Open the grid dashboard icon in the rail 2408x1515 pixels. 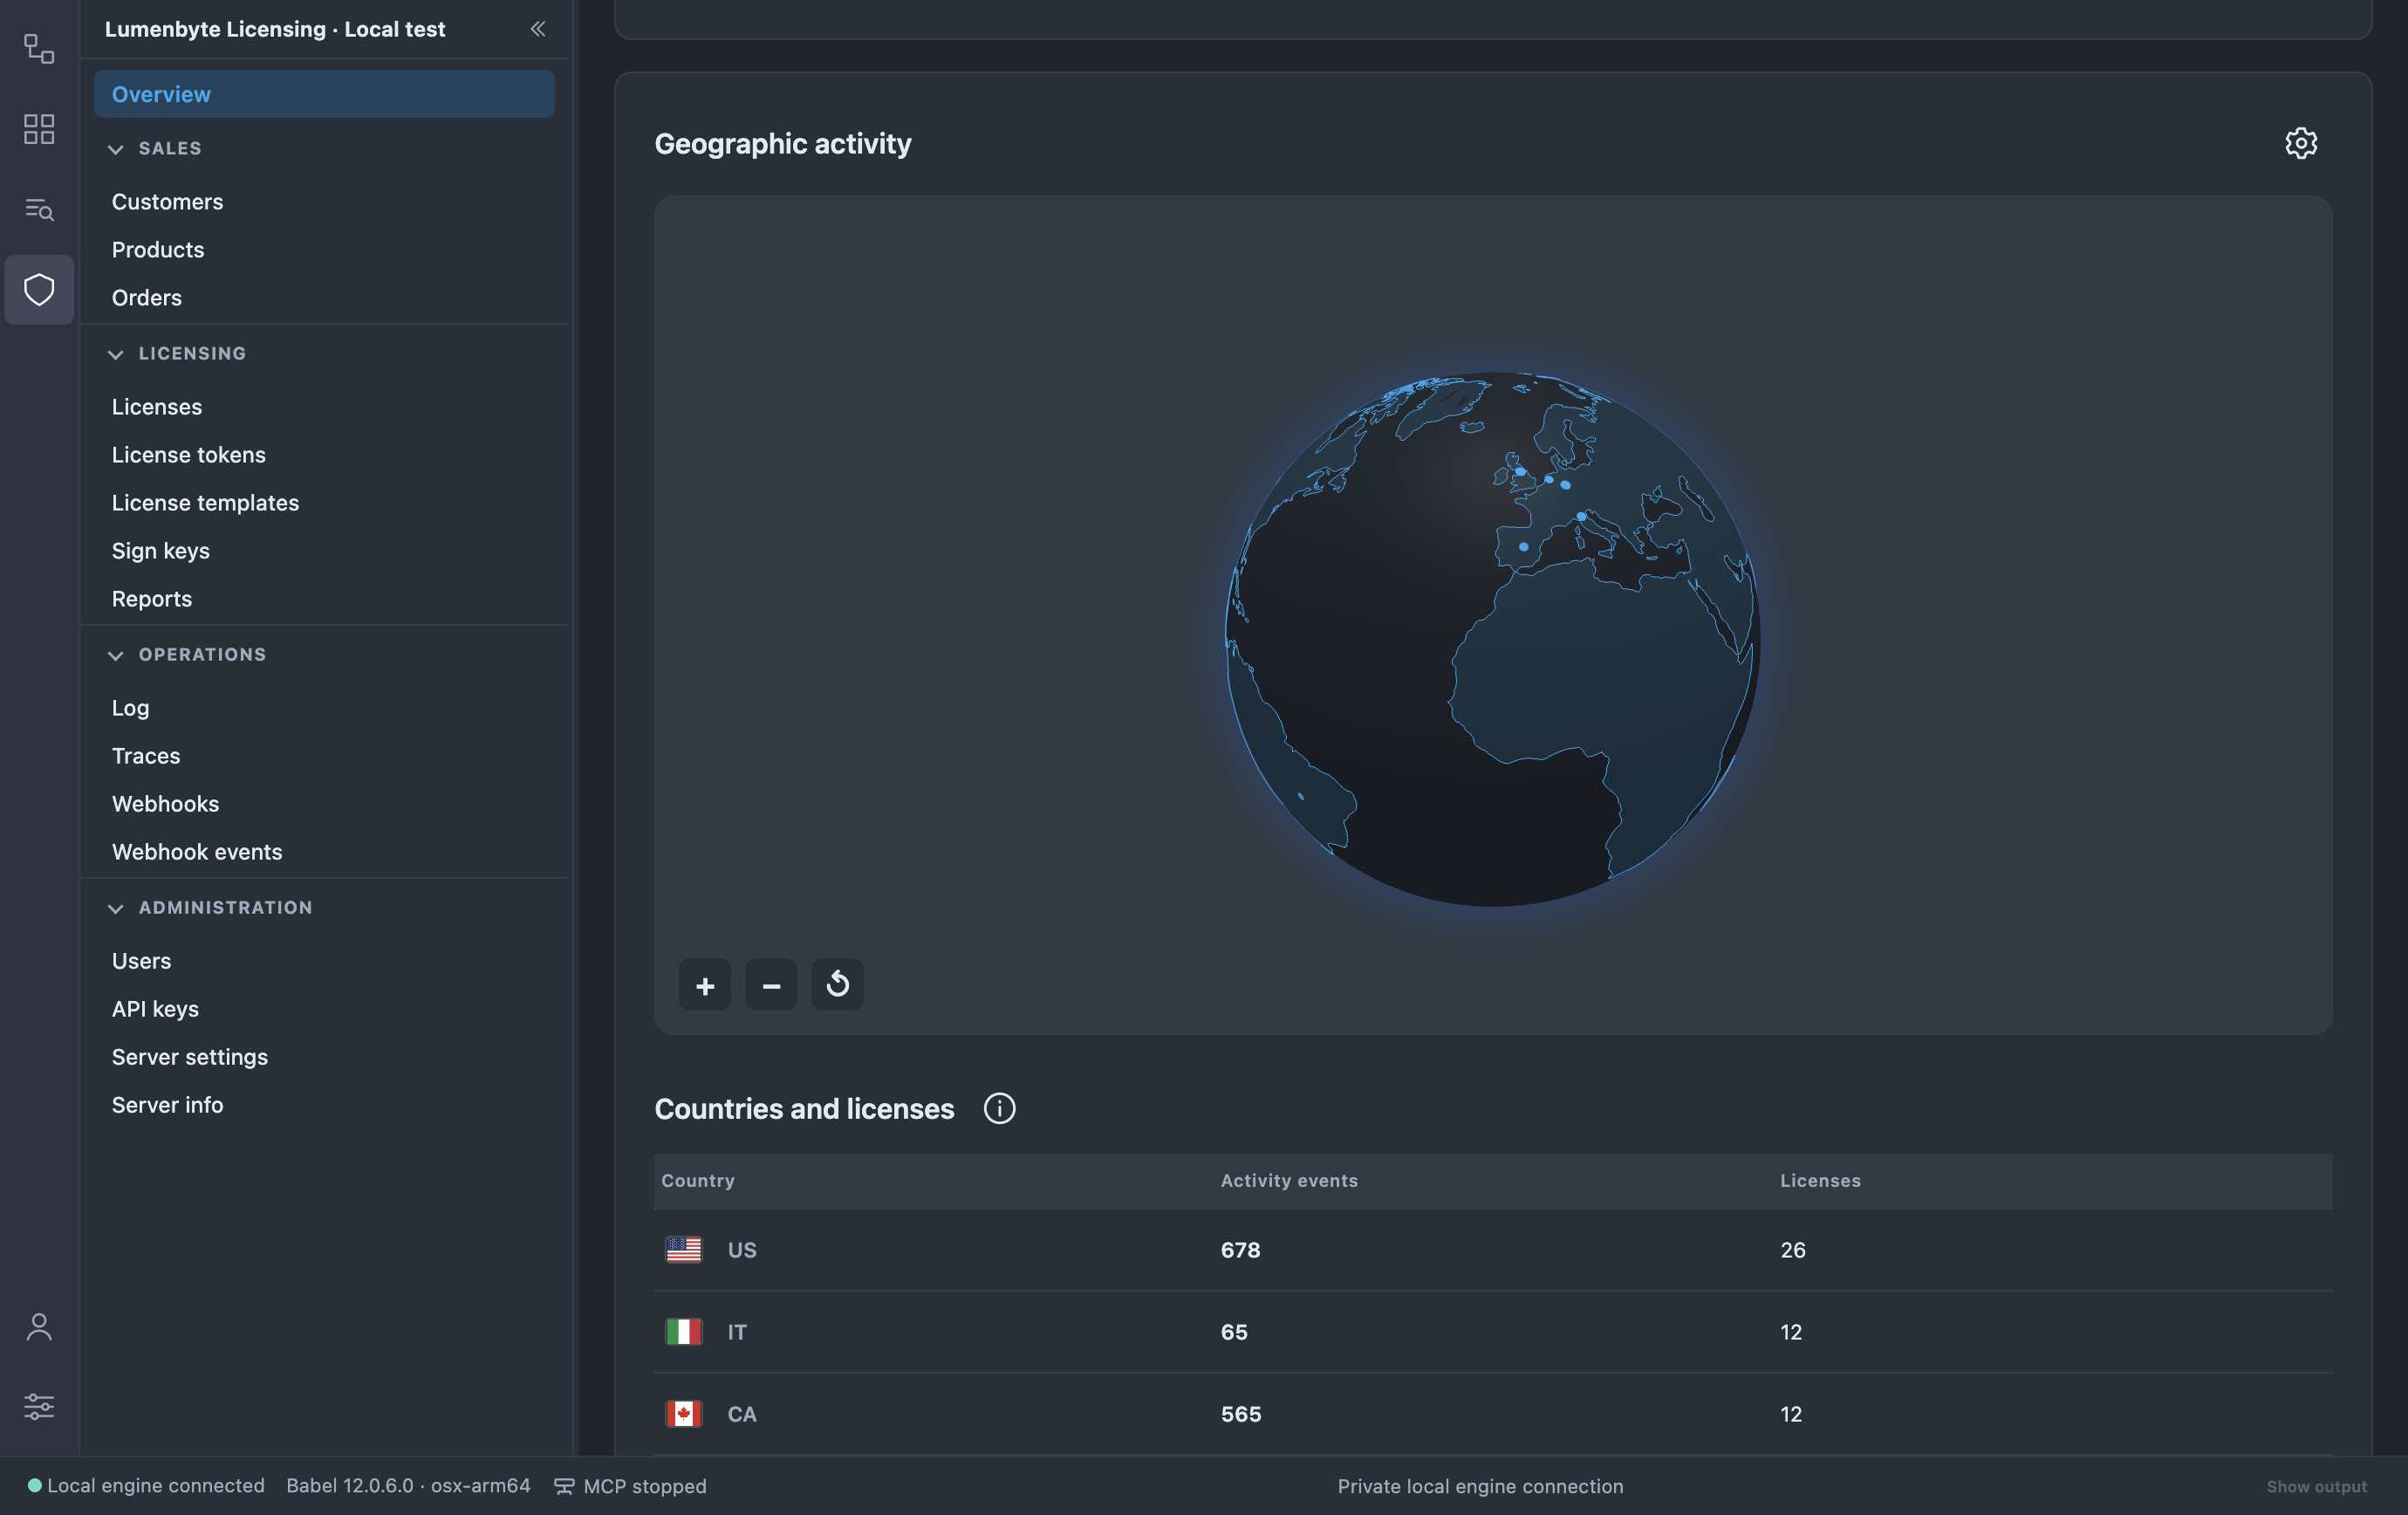point(39,129)
